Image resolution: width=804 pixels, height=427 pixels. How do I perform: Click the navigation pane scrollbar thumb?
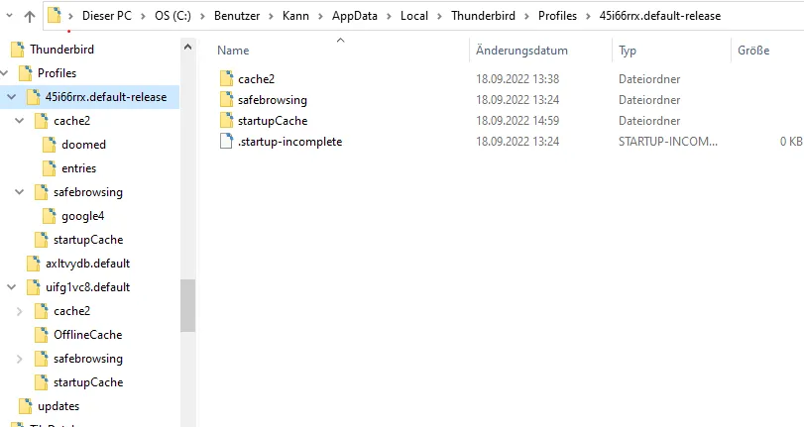(x=187, y=305)
